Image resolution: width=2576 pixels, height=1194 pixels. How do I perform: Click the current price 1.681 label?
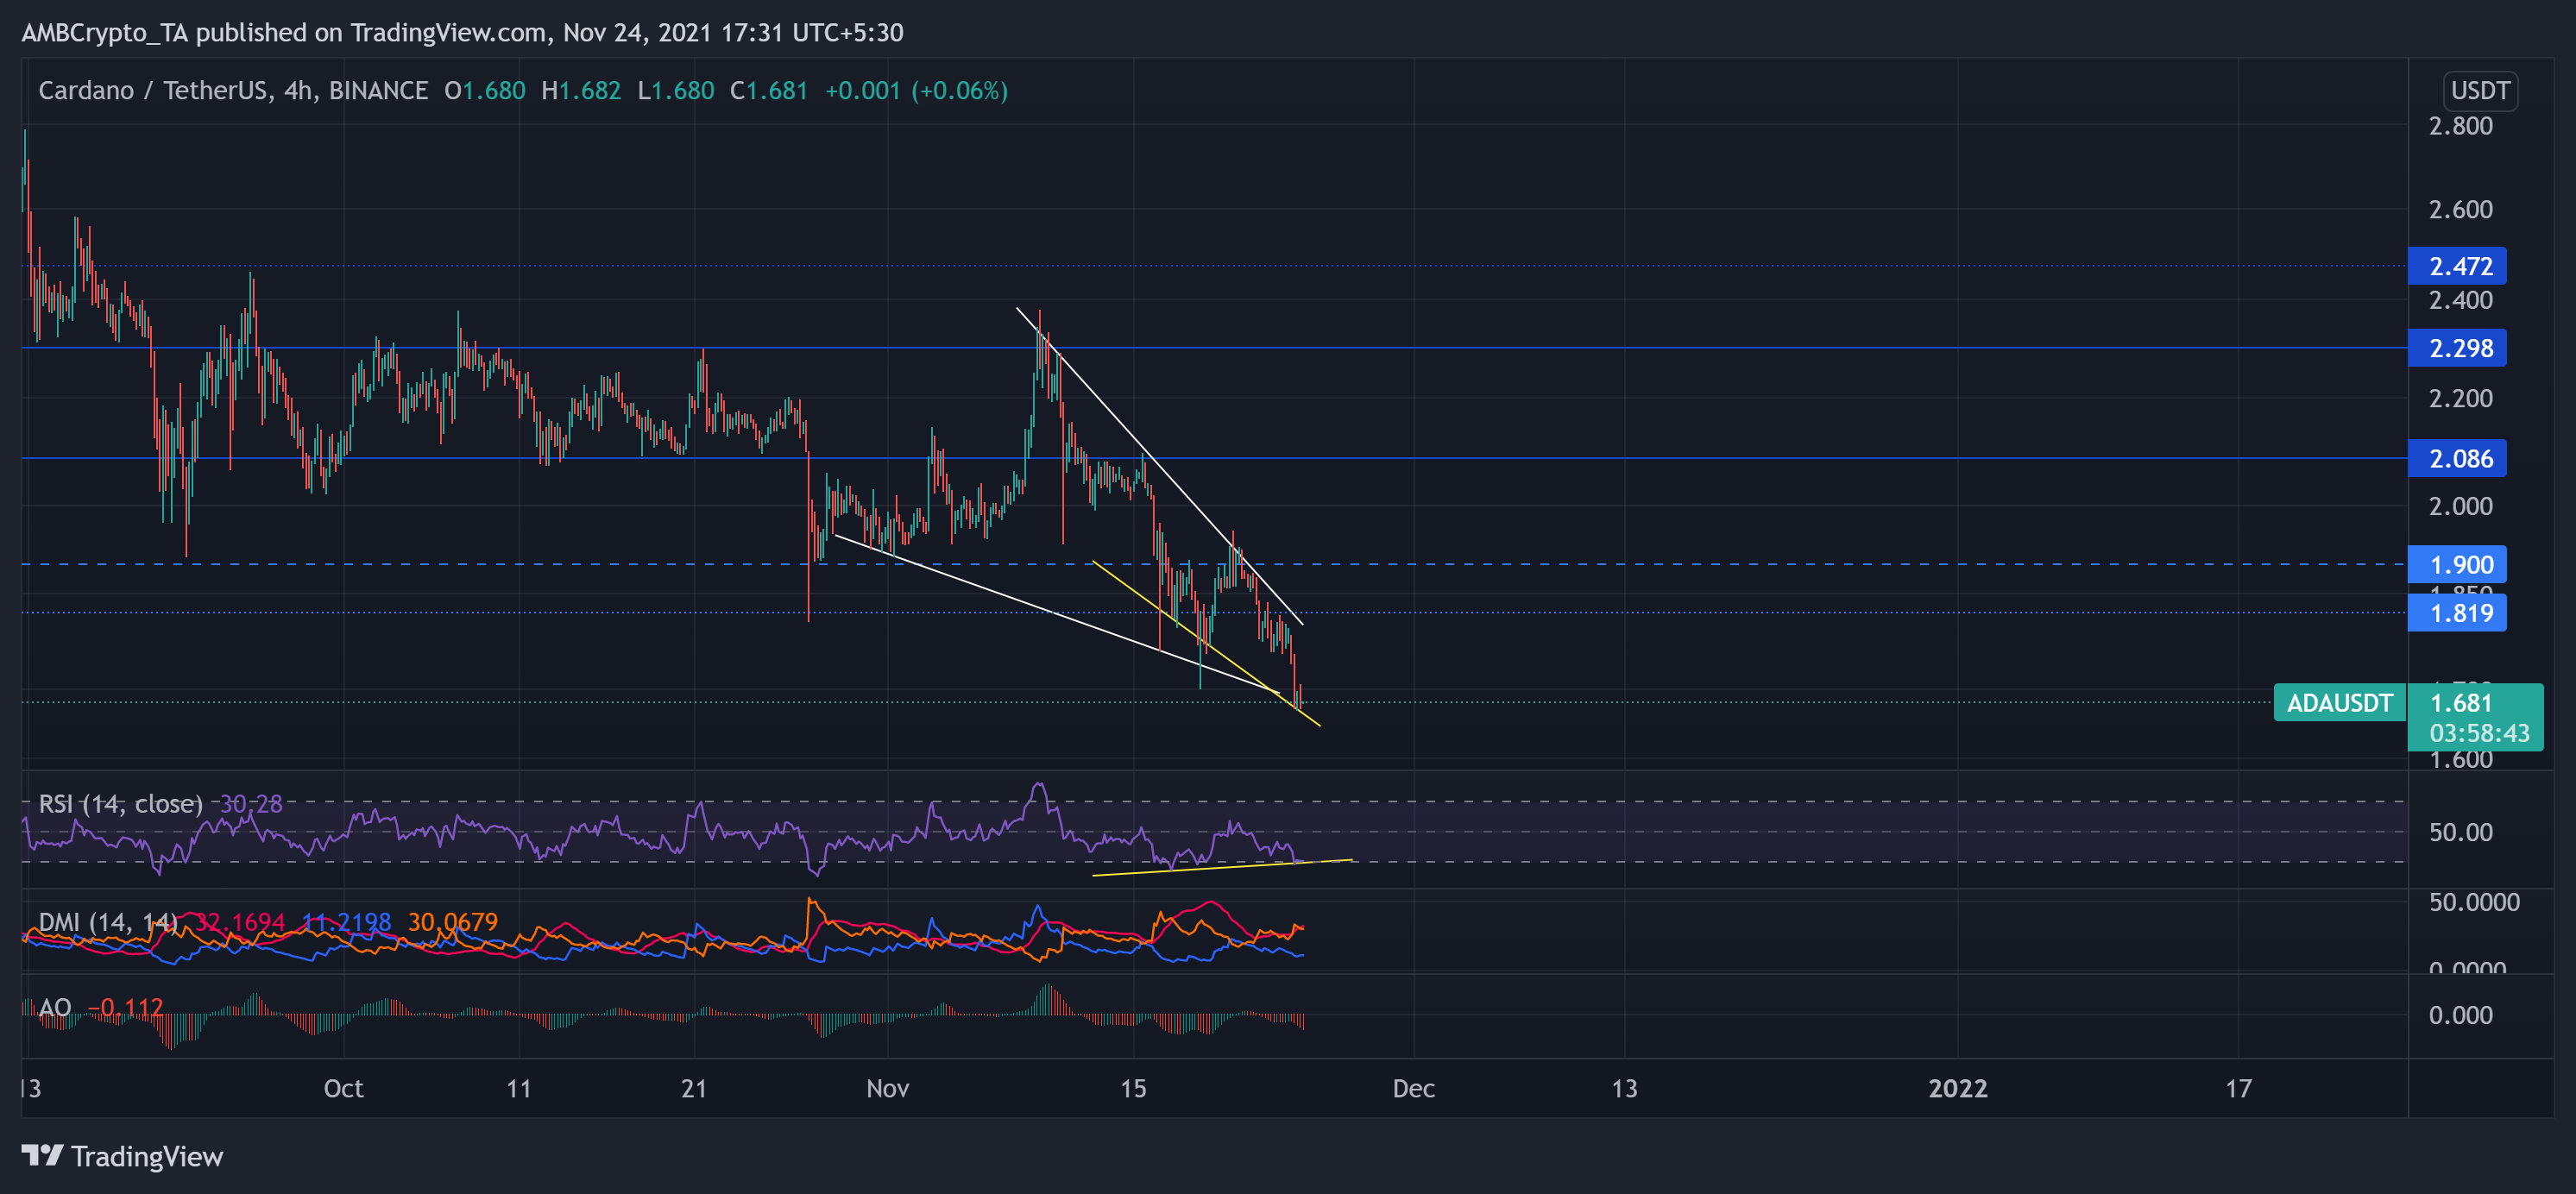pos(2460,703)
